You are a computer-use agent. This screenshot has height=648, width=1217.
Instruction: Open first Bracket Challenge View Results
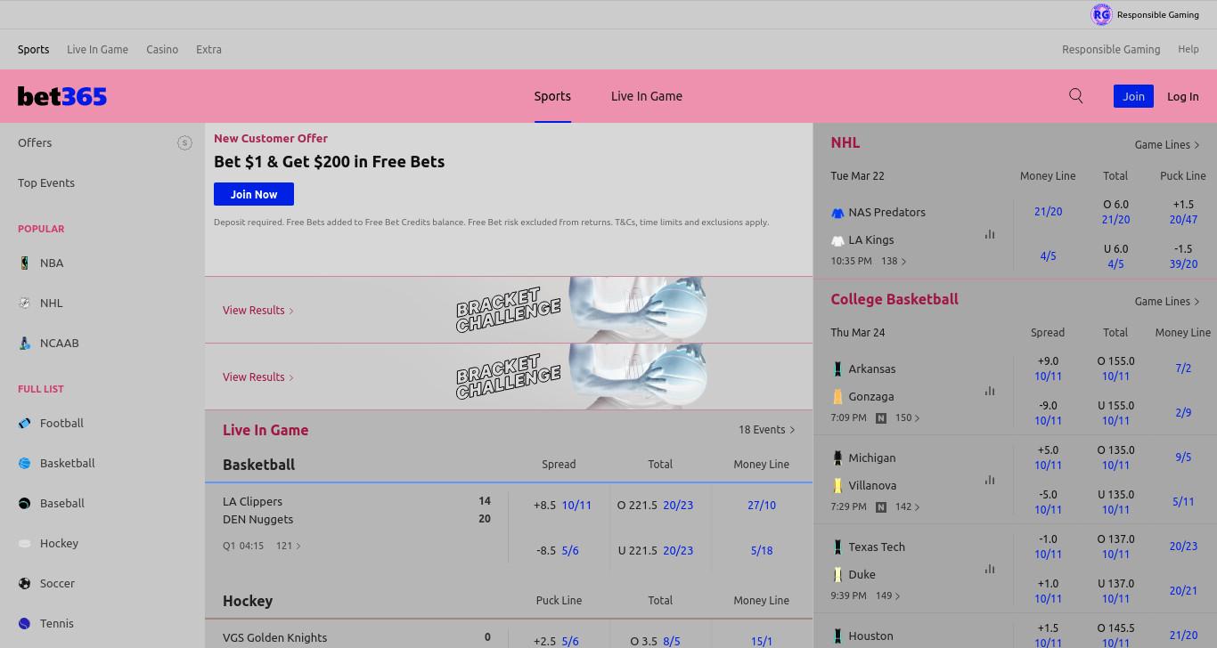(x=258, y=310)
